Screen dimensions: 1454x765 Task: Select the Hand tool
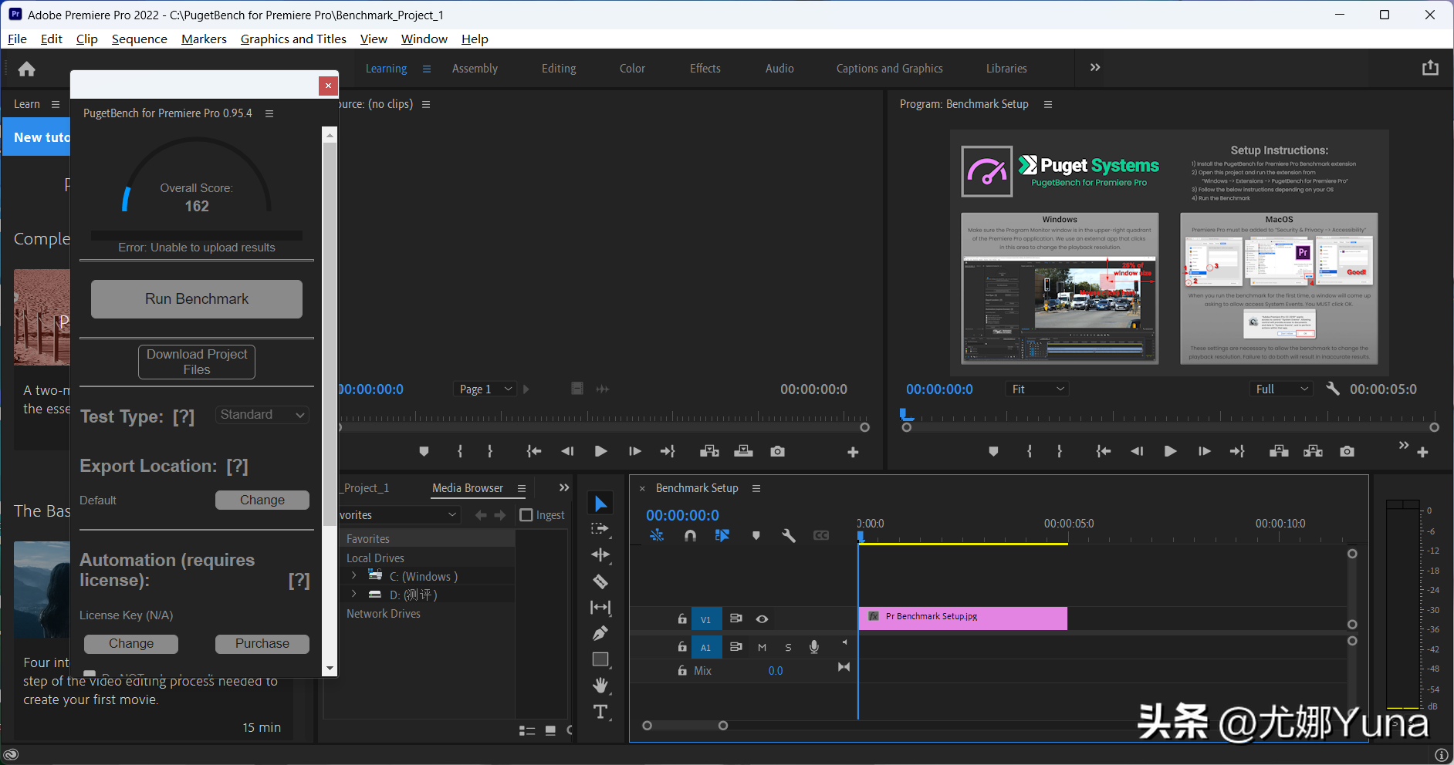tap(600, 685)
